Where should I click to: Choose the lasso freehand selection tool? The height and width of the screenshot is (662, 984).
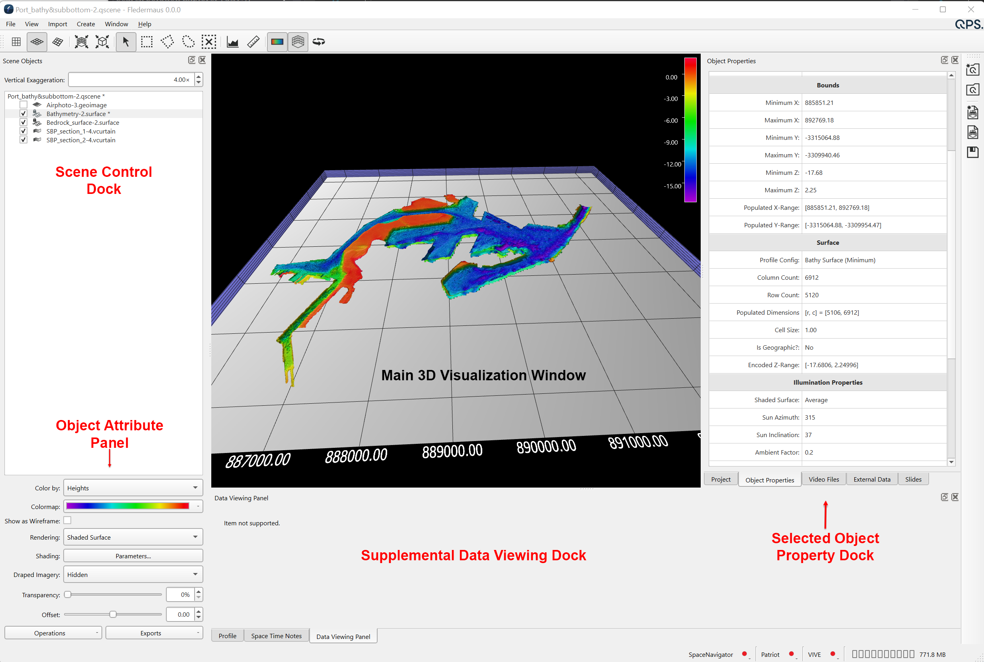[x=188, y=42]
